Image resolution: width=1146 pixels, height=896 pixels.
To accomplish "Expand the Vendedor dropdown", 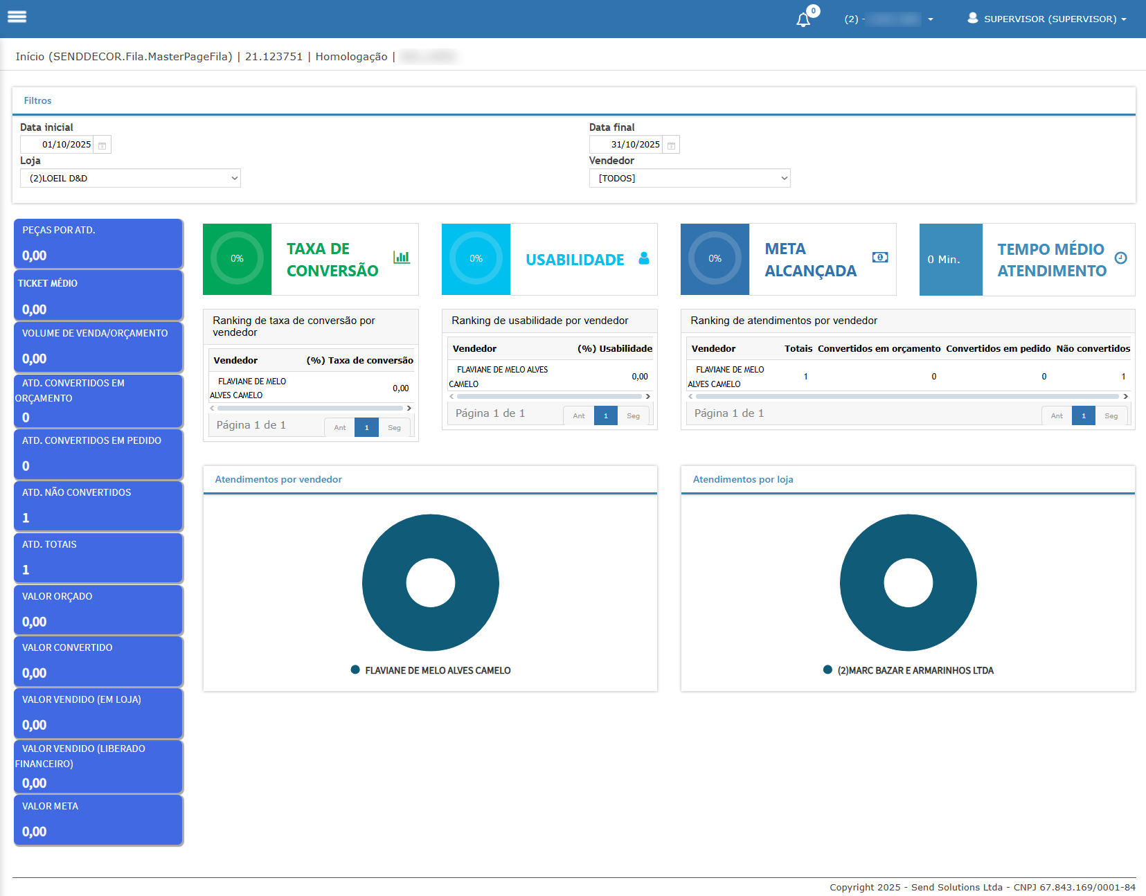I will [x=690, y=179].
